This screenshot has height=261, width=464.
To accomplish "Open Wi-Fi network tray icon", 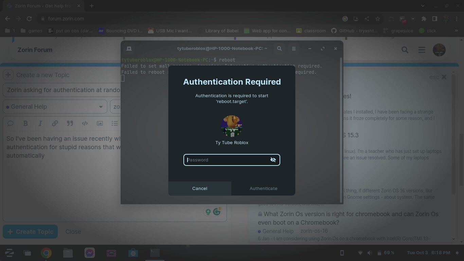I will click(x=361, y=253).
